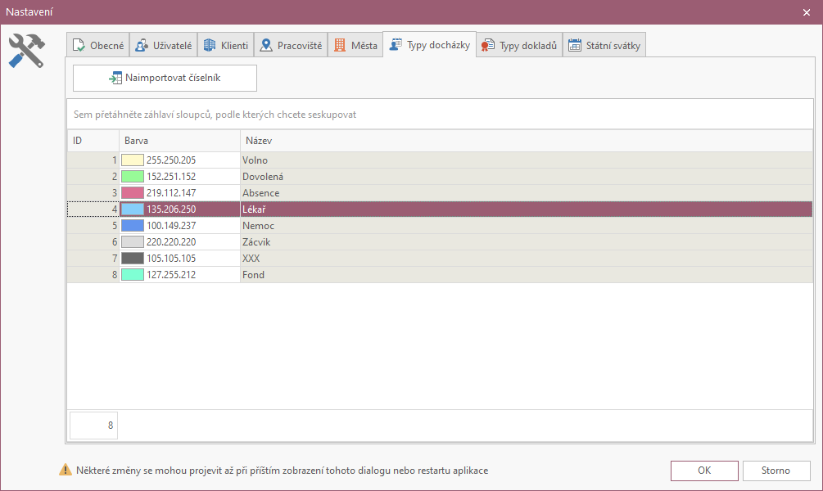The image size is (823, 491).
Task: Select the Nemoc row name cell
Action: click(x=258, y=226)
